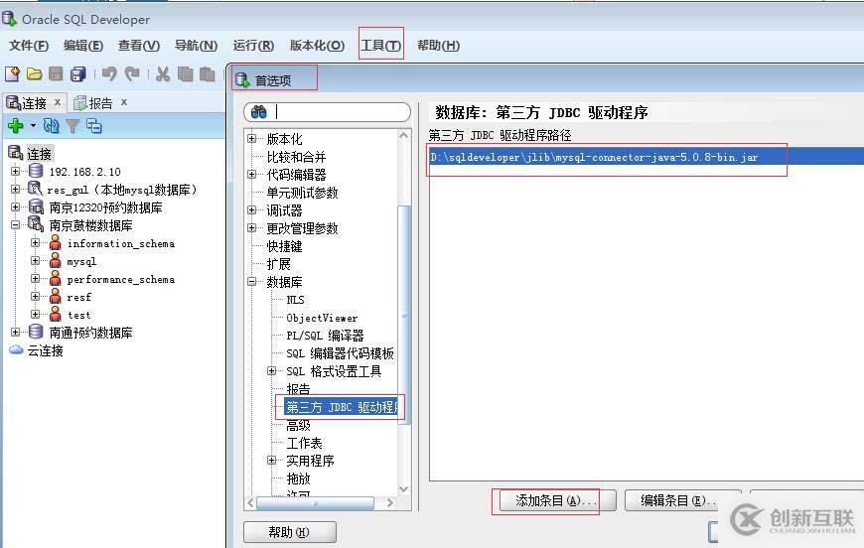Click the 云连接 cloud icon

point(16,350)
